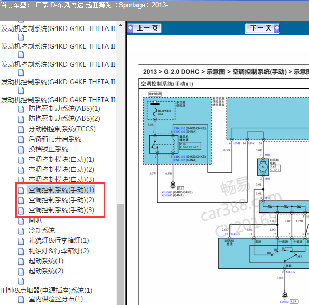
Task: Select 时钟&点烟器(电源插座)系统(1) entry
Action: tap(46, 290)
